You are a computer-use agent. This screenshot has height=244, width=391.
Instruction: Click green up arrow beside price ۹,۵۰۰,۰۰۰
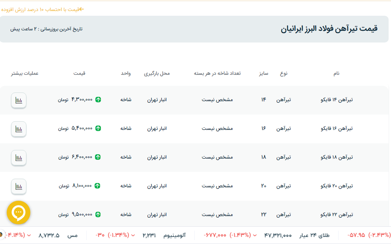98,214
